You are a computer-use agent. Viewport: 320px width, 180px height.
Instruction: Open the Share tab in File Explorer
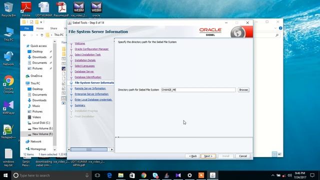53,28
